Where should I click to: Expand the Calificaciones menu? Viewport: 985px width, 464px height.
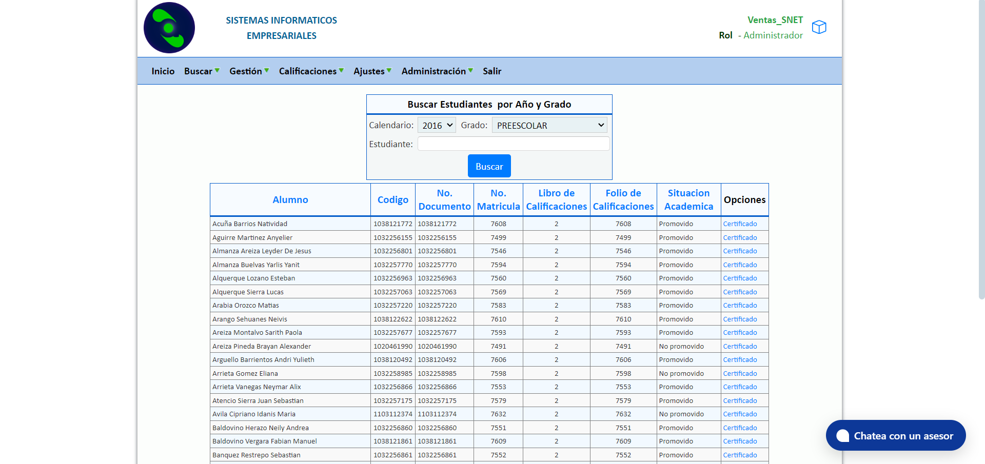311,71
